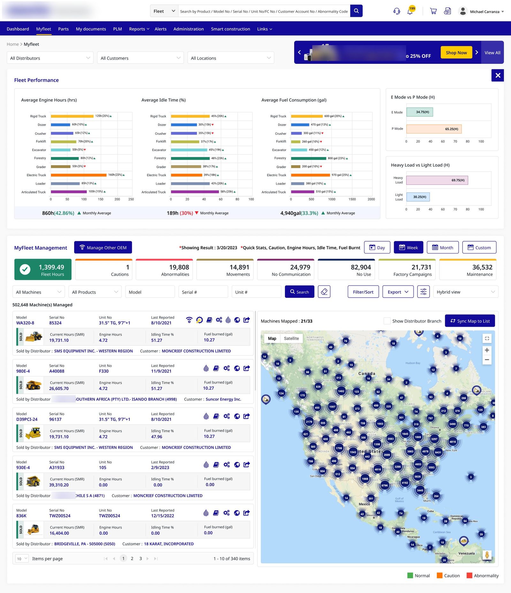
Task: Open the All Products dropdown
Action: click(x=95, y=292)
